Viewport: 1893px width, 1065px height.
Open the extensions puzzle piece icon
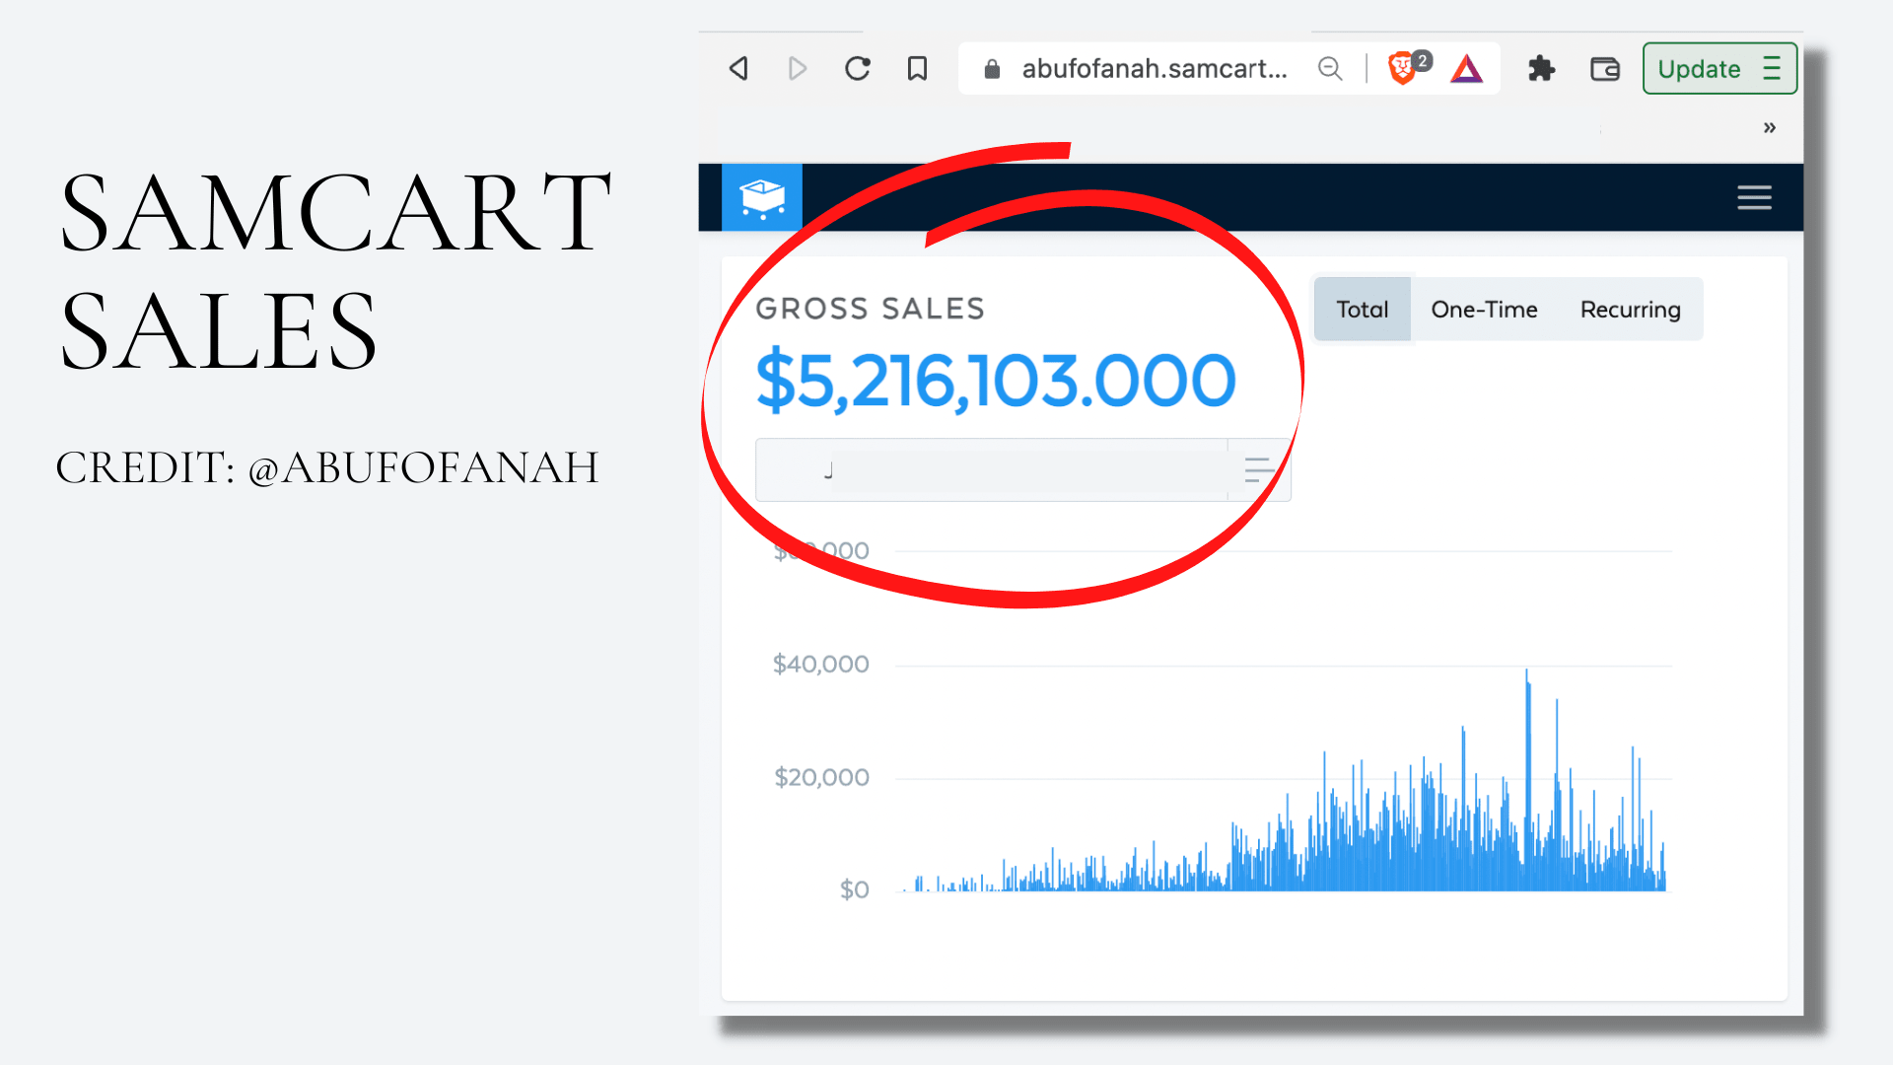tap(1541, 68)
